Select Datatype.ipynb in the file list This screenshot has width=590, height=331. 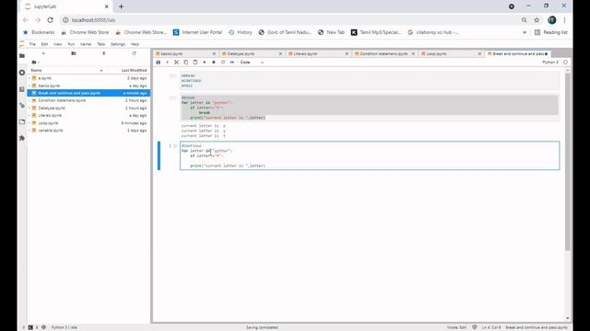coord(88,108)
